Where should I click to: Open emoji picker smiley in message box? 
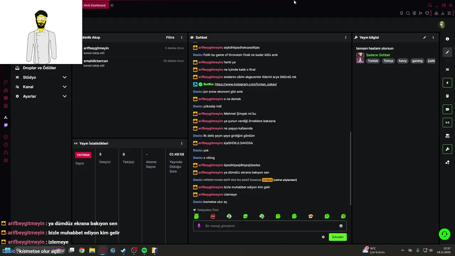(341, 226)
